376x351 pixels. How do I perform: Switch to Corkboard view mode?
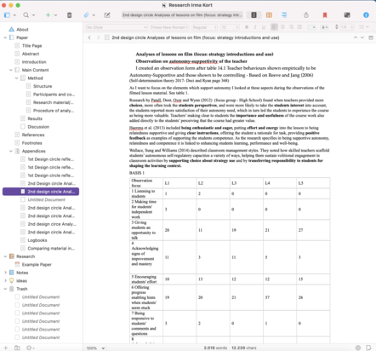[269, 15]
